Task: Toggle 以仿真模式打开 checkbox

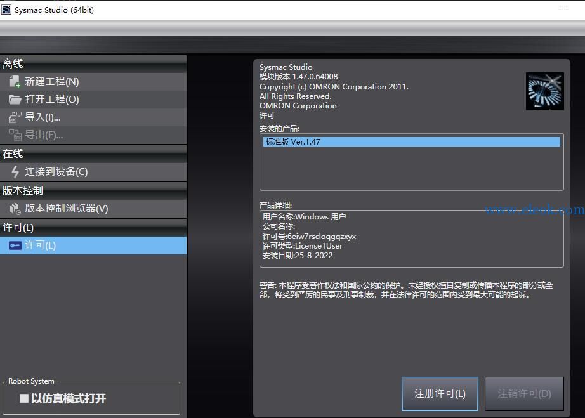Action: tap(24, 398)
